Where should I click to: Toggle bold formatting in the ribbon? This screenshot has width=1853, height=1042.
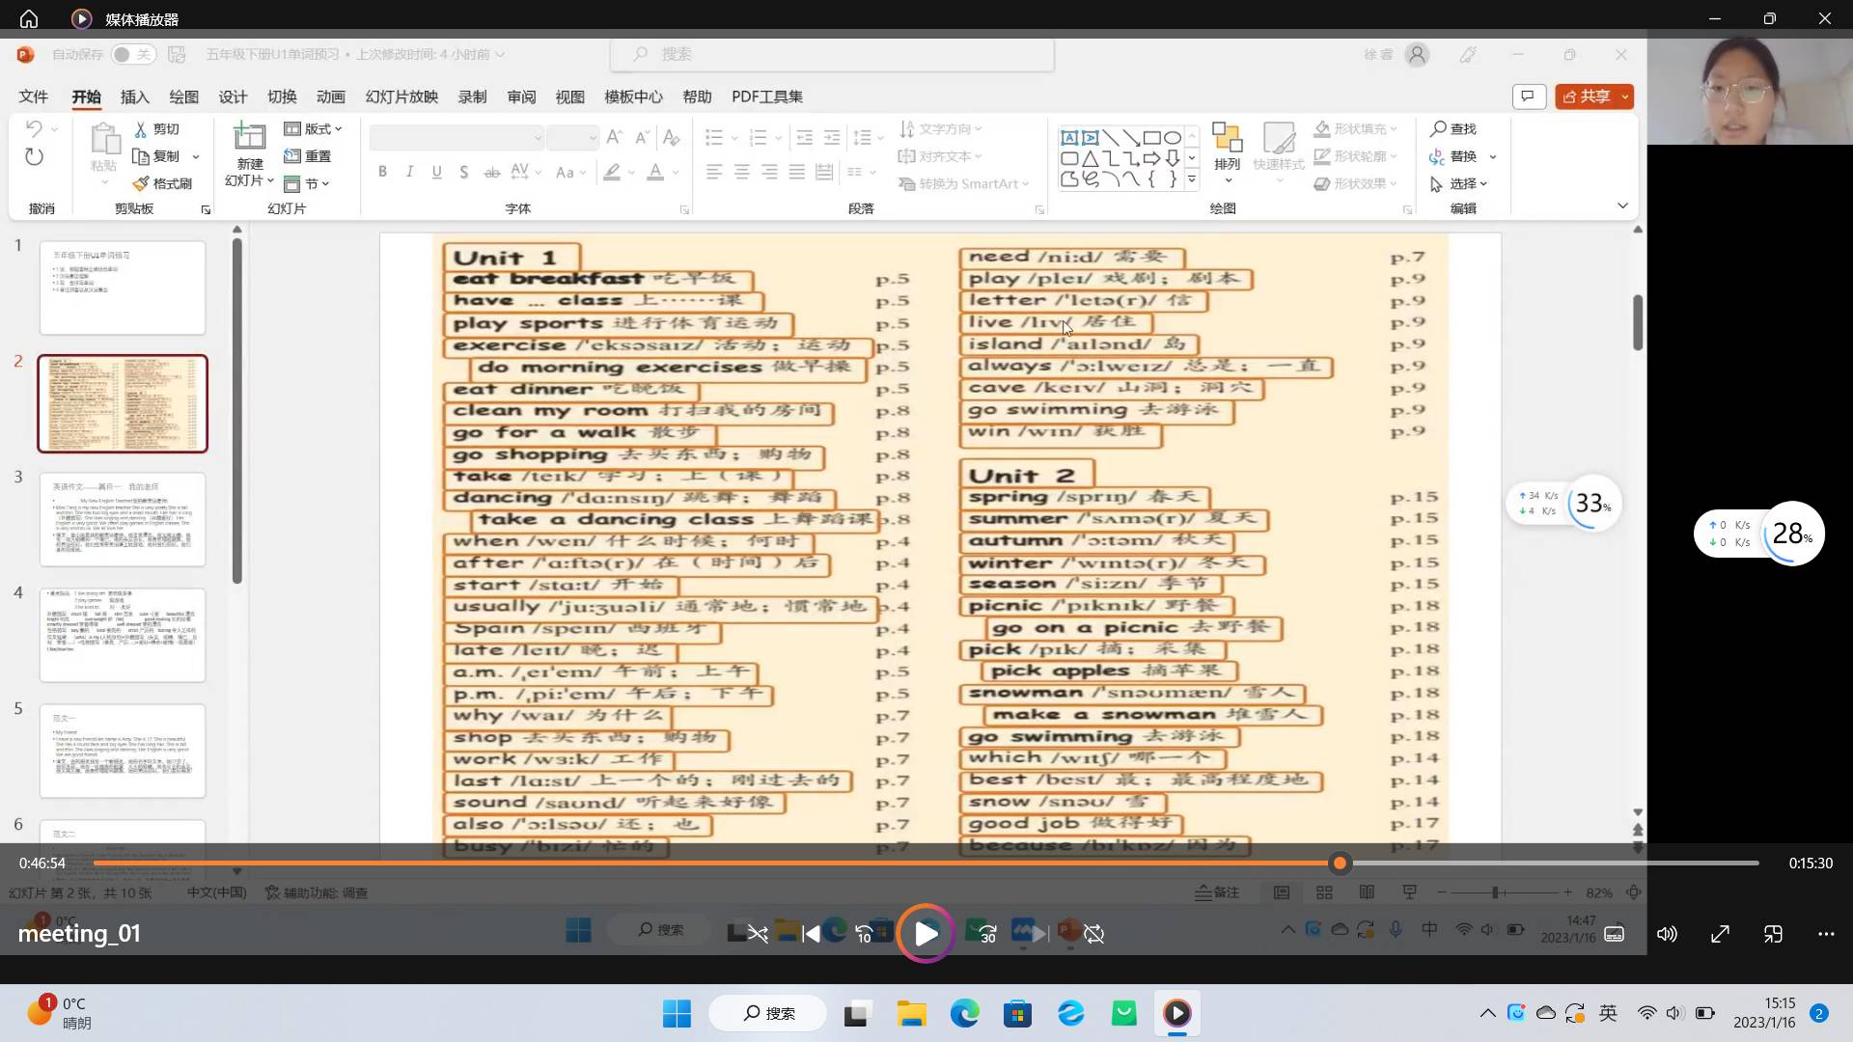[382, 172]
